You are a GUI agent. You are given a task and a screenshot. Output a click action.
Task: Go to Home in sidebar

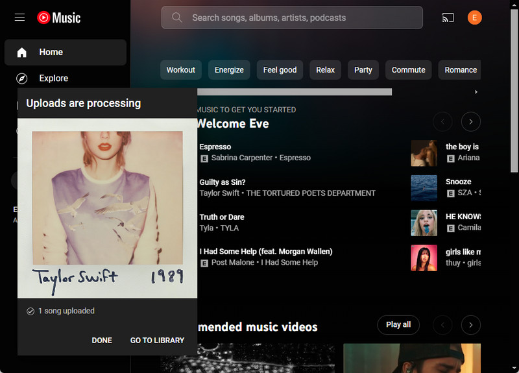point(66,53)
